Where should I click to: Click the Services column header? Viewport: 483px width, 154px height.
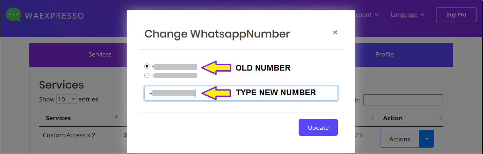click(58, 118)
